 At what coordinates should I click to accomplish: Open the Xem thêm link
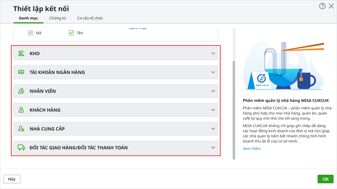tap(252, 148)
